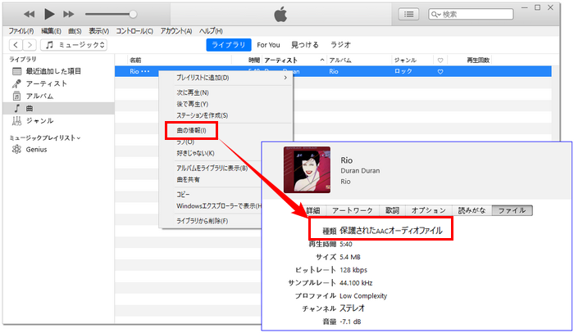Go forward with the right arrow button
The image size is (574, 333).
point(30,45)
